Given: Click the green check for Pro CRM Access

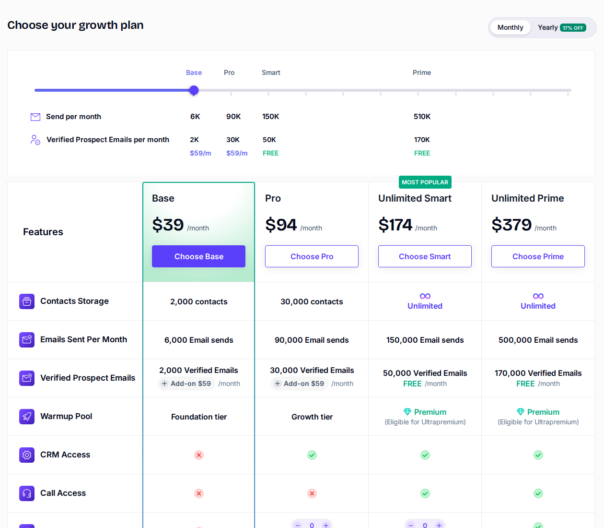Looking at the screenshot, I should pos(312,455).
